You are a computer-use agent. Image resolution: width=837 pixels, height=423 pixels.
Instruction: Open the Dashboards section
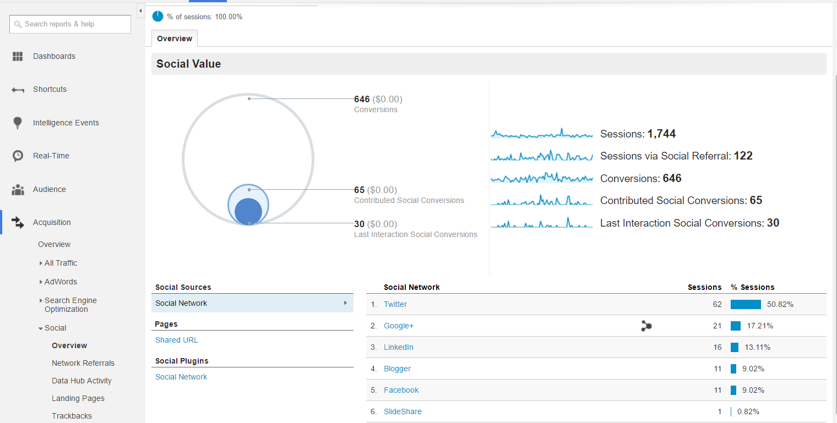(54, 56)
